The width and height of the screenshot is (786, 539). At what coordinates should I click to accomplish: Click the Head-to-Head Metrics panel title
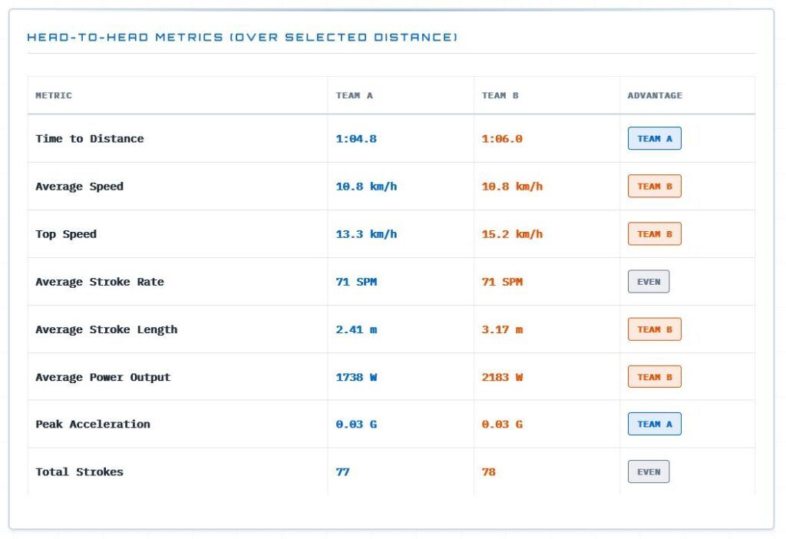click(x=242, y=37)
